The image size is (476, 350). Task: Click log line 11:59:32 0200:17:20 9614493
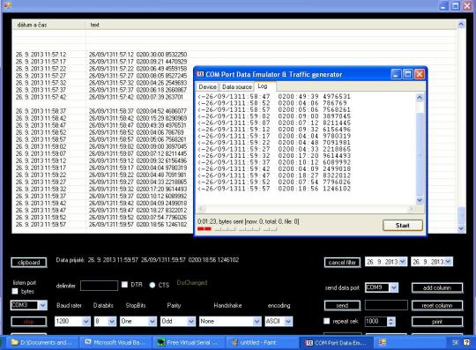coord(274,156)
